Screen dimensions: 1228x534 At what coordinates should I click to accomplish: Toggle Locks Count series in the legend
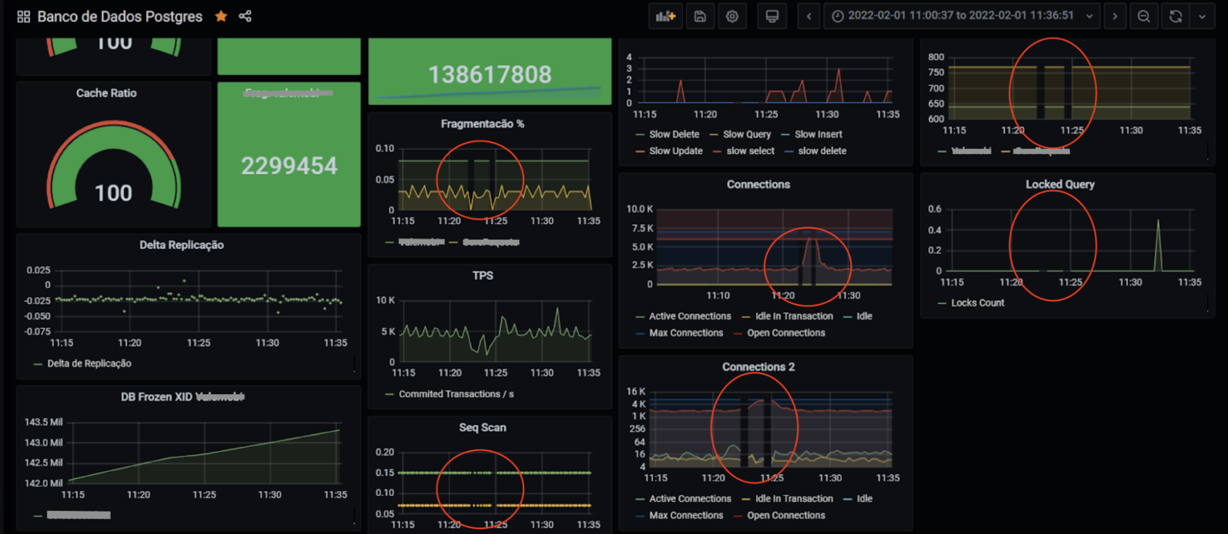coord(977,303)
